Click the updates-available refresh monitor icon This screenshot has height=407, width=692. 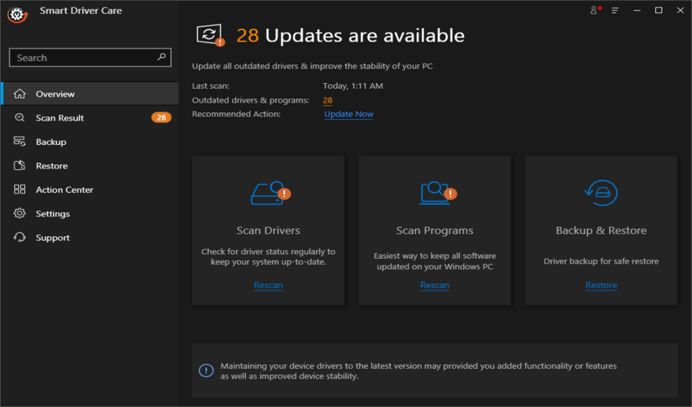[211, 35]
